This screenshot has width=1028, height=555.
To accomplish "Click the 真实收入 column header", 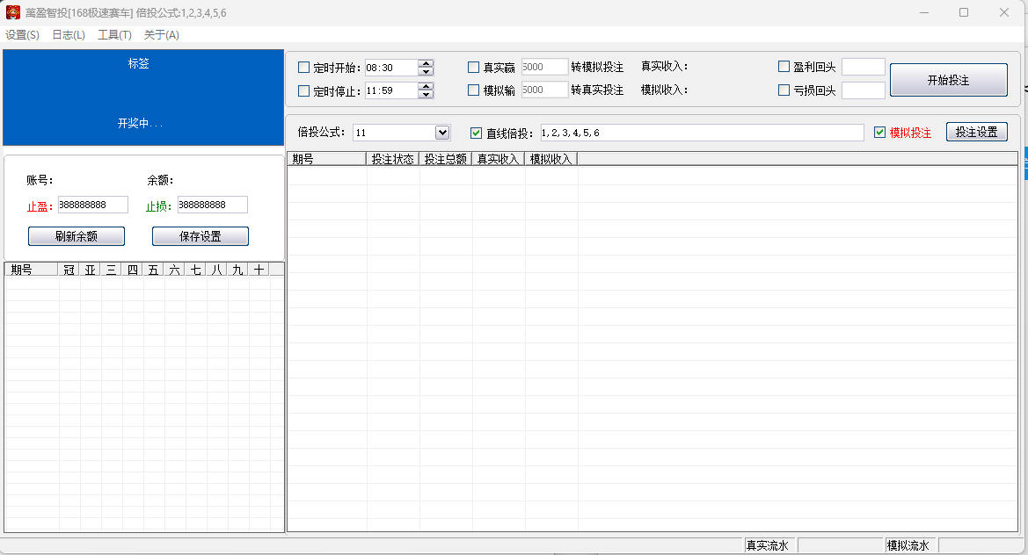I will 498,158.
